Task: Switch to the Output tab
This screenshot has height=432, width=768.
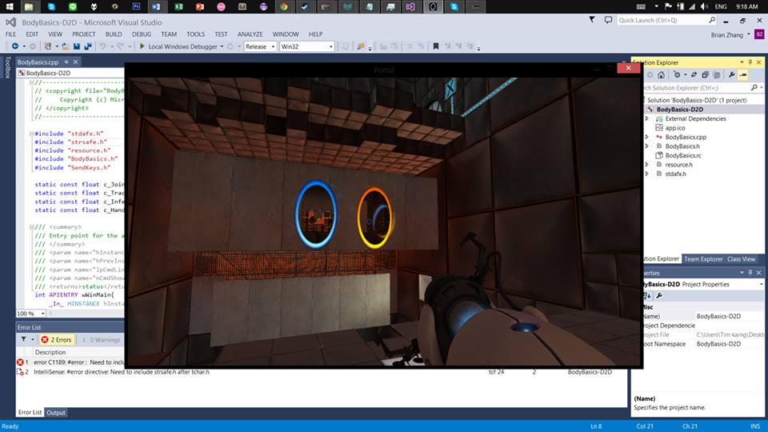Action: click(x=56, y=413)
